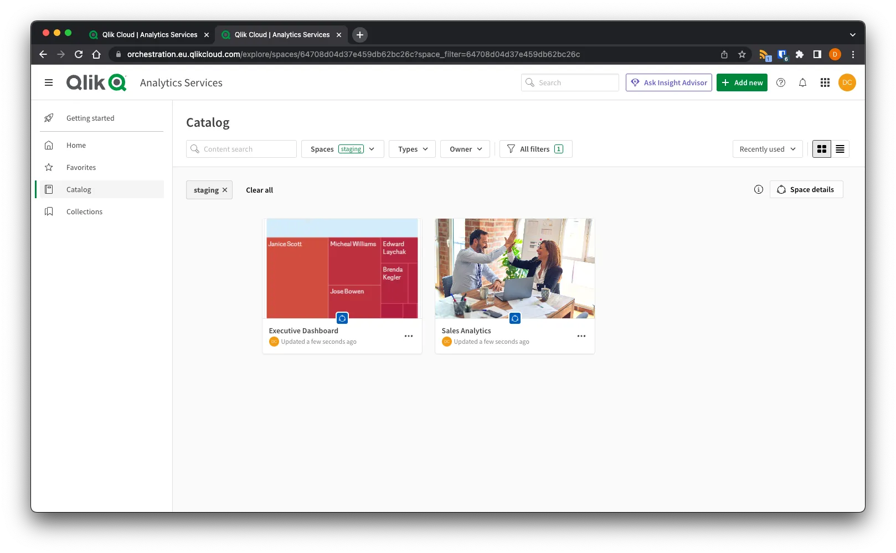The height and width of the screenshot is (553, 896).
Task: Open the Recently used sort dropdown
Action: coord(767,148)
